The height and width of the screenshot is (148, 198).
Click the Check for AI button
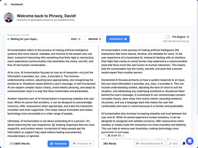pos(82,144)
